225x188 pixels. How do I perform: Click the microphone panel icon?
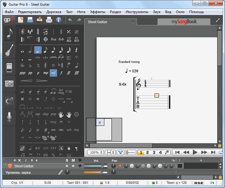click(x=9, y=117)
